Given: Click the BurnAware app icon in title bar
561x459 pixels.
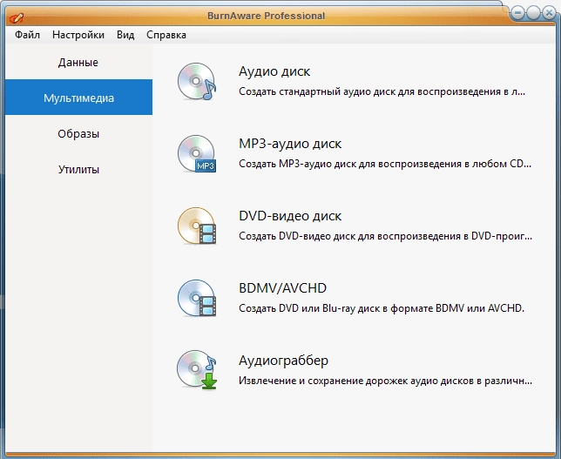Looking at the screenshot, I should [17, 17].
